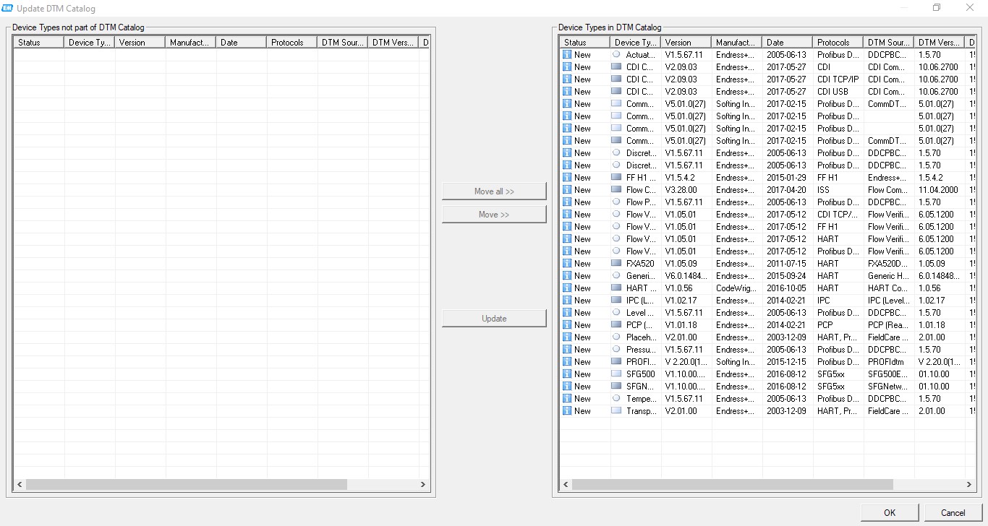988x526 pixels.
Task: Sort right catalog by Date column header
Action: click(787, 43)
